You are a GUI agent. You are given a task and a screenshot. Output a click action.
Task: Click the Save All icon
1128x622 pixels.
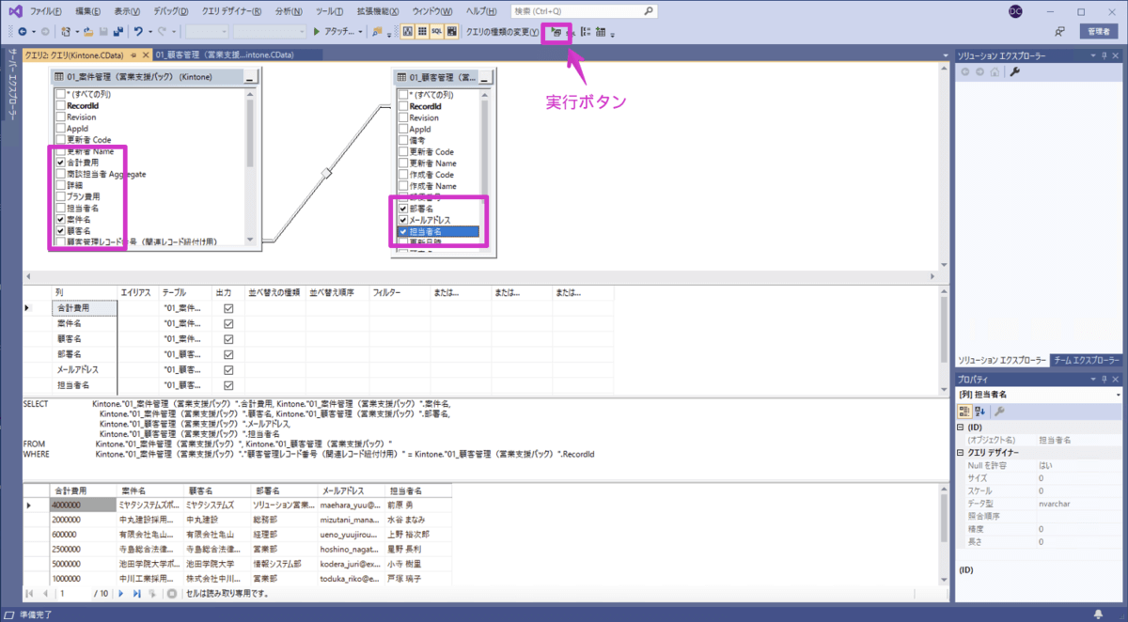[x=117, y=32]
